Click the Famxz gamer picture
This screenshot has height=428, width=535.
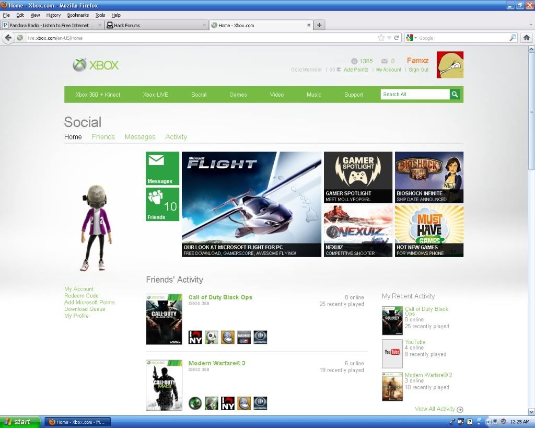pos(450,65)
